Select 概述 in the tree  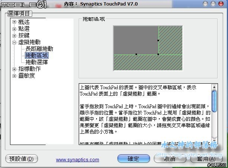24,22
